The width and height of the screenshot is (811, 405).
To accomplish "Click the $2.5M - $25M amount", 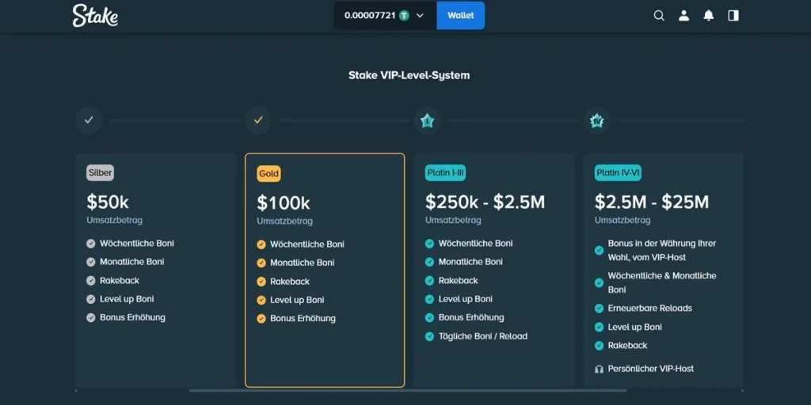I will pyautogui.click(x=652, y=202).
